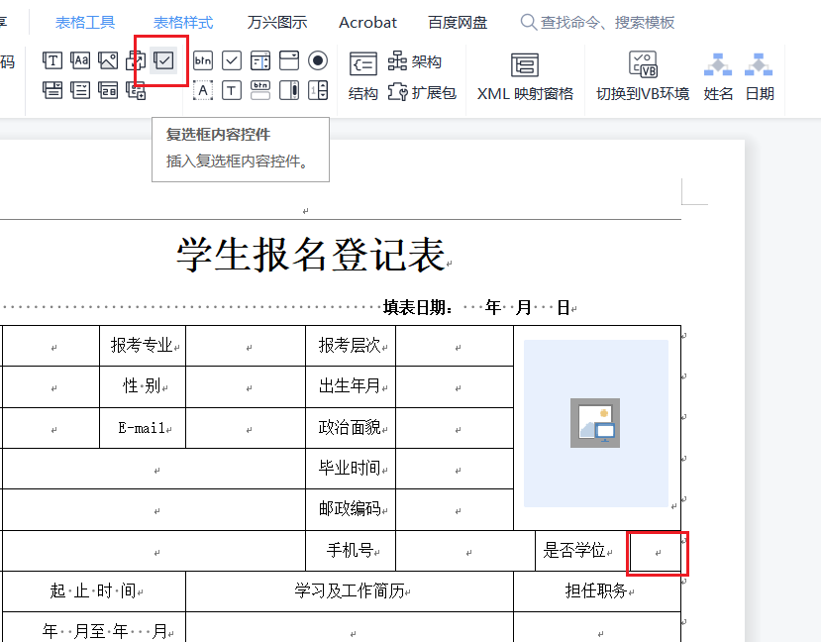Insert checkbox content control from ribbon

pyautogui.click(x=164, y=60)
